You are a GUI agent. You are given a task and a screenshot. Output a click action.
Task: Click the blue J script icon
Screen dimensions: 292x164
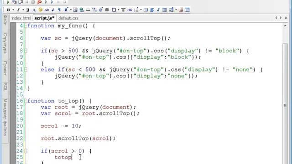[x=158, y=10]
